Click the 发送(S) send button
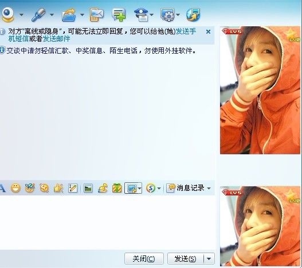The height and width of the screenshot is (268, 302). tap(185, 259)
